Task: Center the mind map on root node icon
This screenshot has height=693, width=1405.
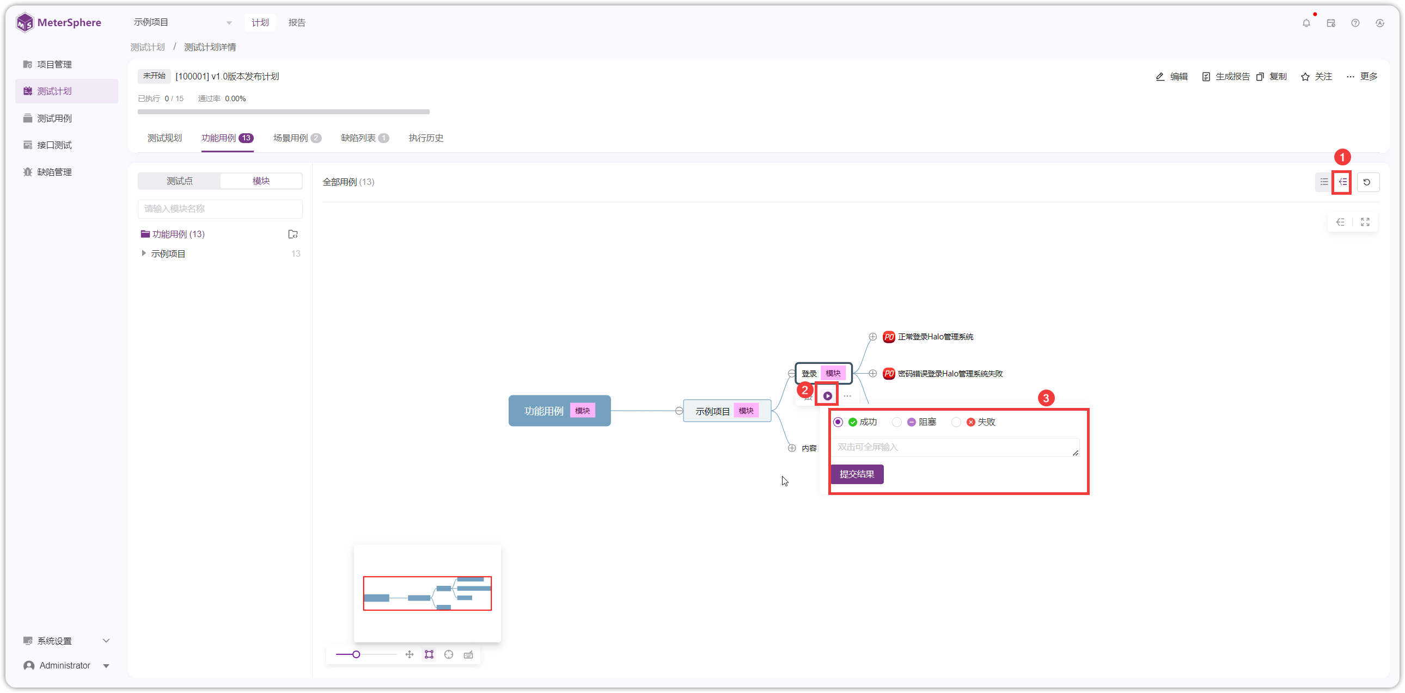Action: (448, 654)
